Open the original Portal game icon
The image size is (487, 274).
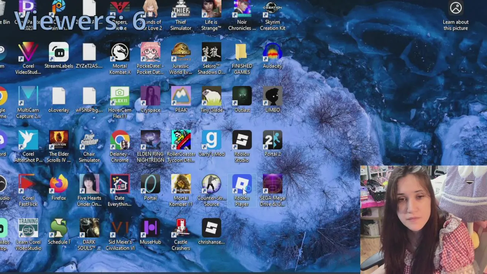150,188
